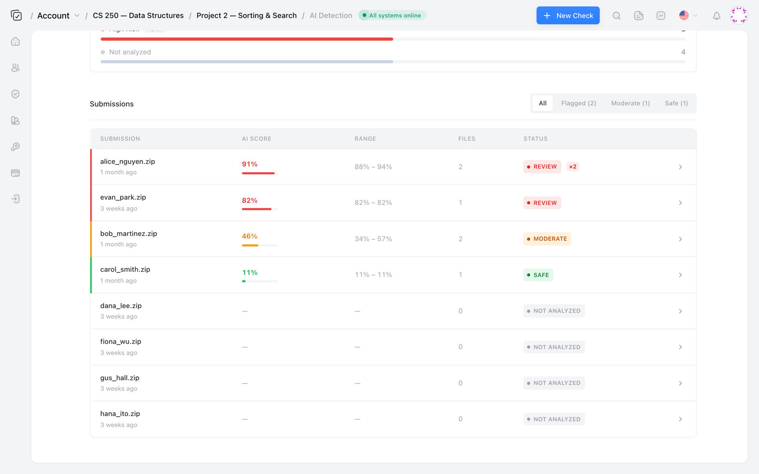Click the evan_park.zip file name
This screenshot has height=474, width=759.
tap(123, 198)
